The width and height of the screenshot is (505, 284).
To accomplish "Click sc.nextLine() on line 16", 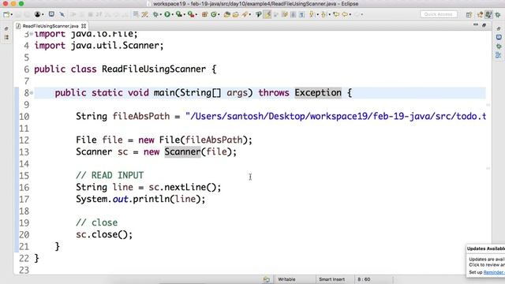I will 185,187.
